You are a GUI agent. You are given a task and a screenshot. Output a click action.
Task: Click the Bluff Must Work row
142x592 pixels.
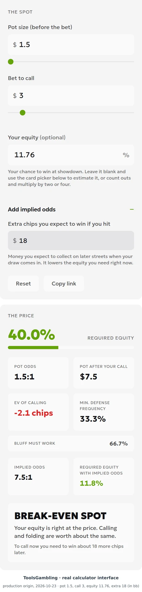(71, 443)
